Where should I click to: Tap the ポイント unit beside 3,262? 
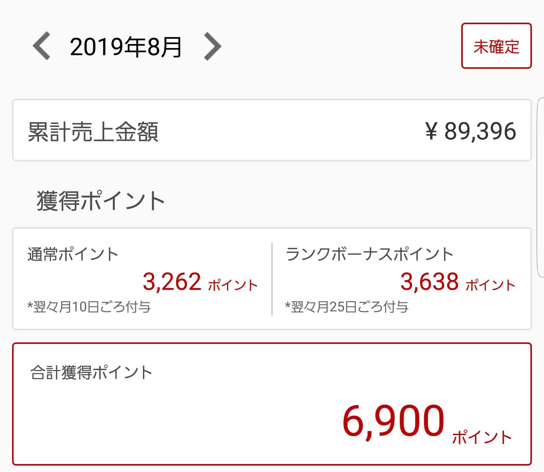click(233, 285)
